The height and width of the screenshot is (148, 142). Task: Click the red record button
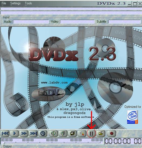112,133
